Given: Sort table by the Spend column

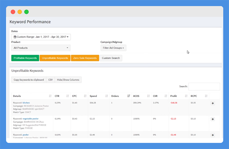Looking at the screenshot, I should coord(97,96).
